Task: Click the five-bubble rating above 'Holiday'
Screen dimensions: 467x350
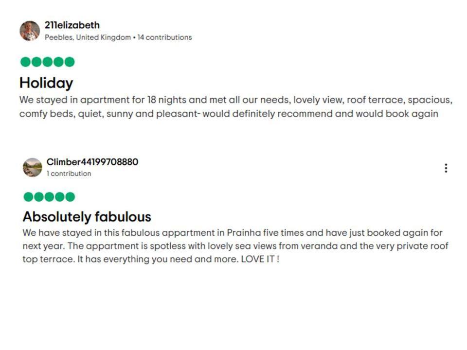Action: 47,62
